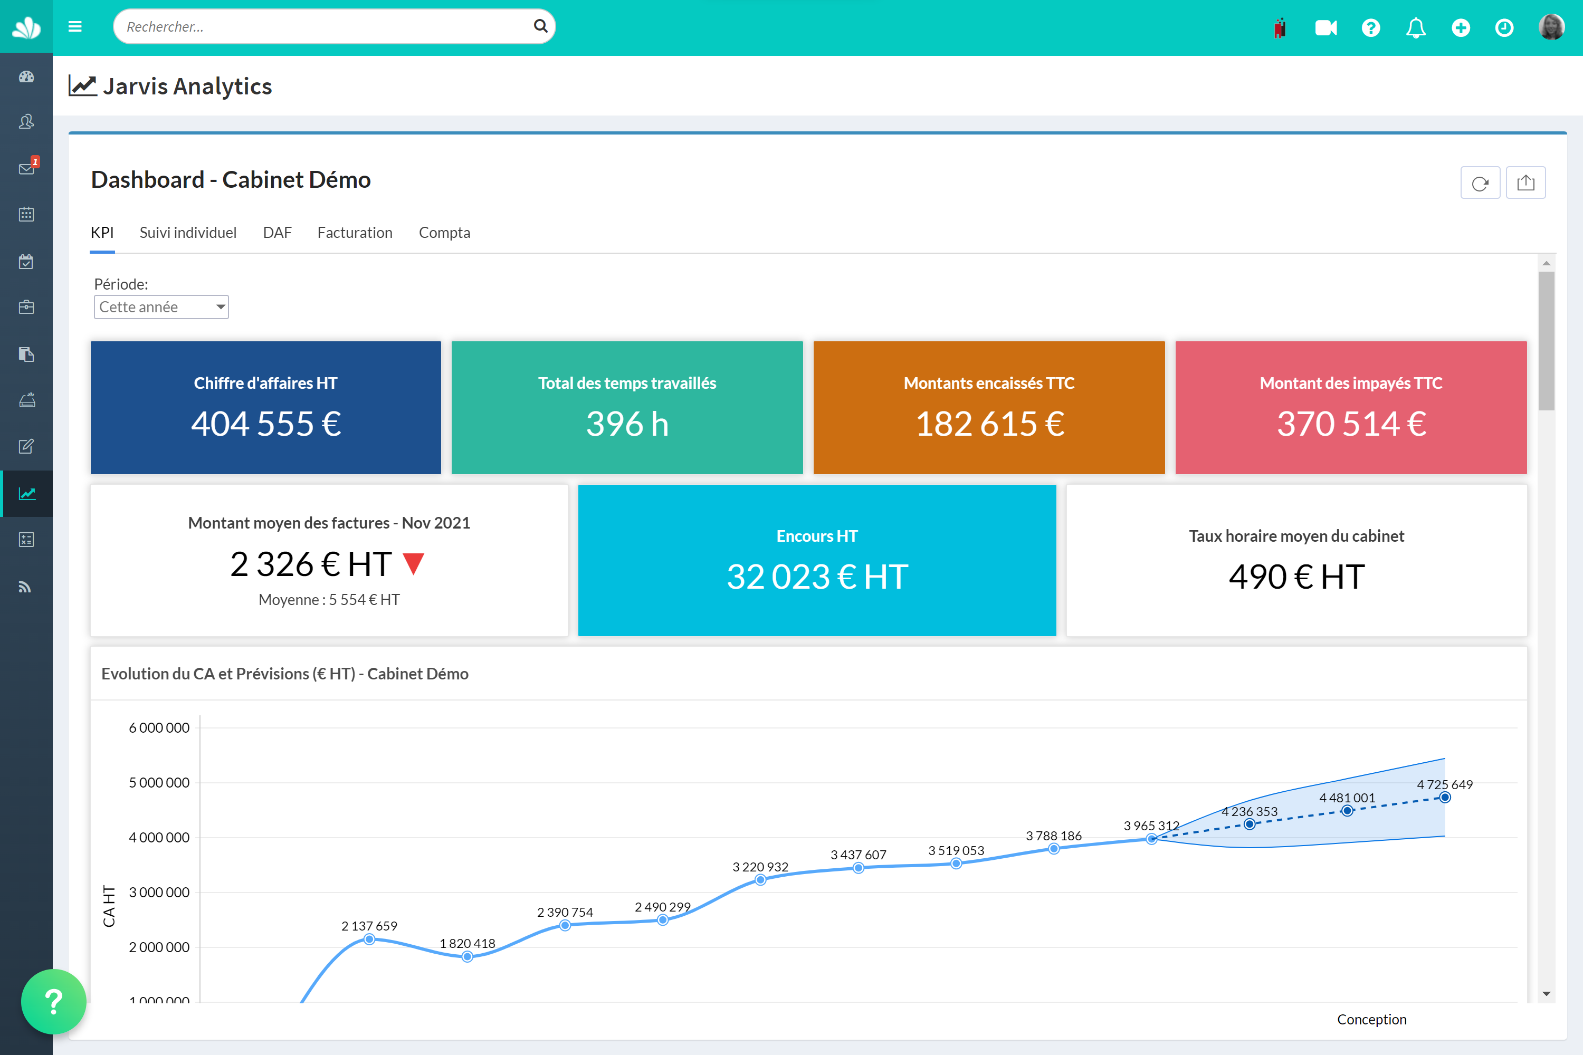Screen dimensions: 1583x1055
Task: Click the KPI tab to view indicators
Action: 103,232
